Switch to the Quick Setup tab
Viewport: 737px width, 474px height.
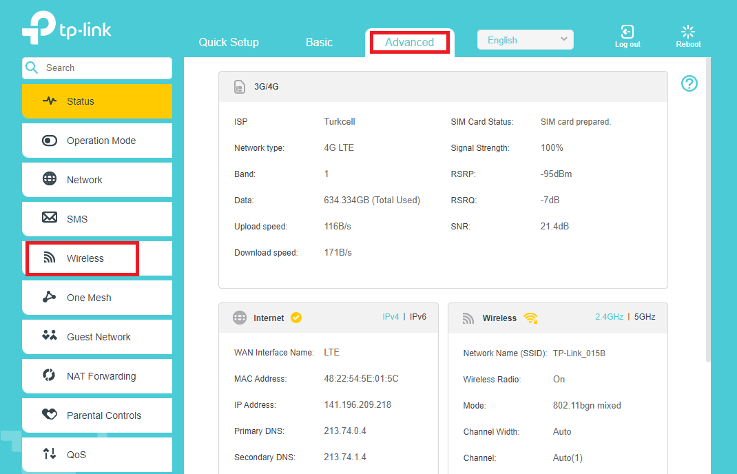tap(229, 42)
